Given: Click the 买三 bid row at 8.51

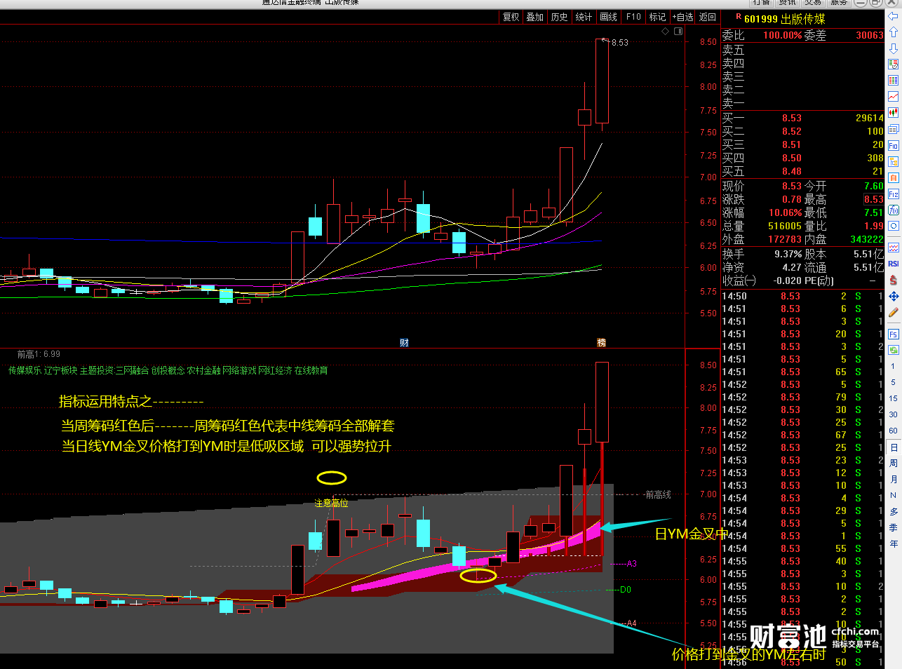Looking at the screenshot, I should pos(802,144).
